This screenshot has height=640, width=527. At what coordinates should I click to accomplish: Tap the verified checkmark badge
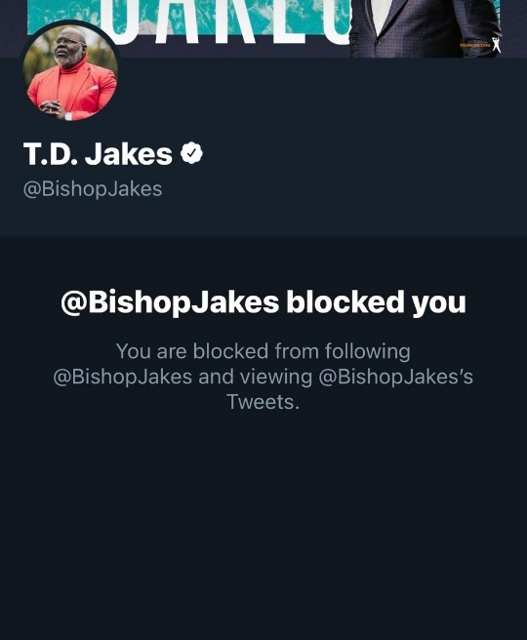coord(191,153)
